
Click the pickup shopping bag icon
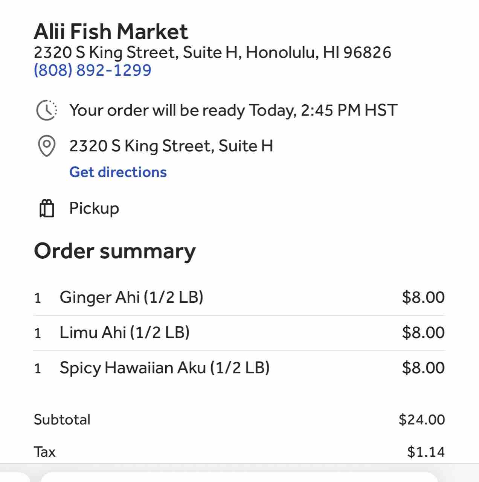[x=47, y=208]
